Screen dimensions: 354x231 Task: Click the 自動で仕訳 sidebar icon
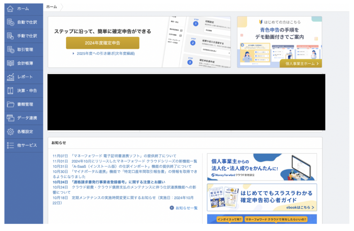tap(10, 22)
